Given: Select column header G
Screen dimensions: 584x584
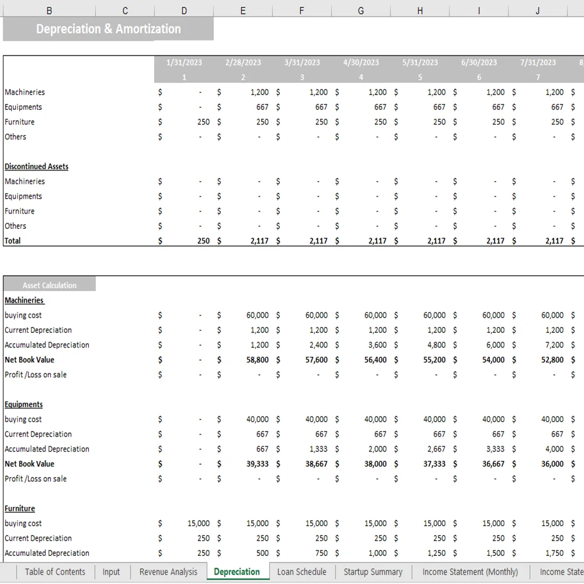Looking at the screenshot, I should 360,10.
